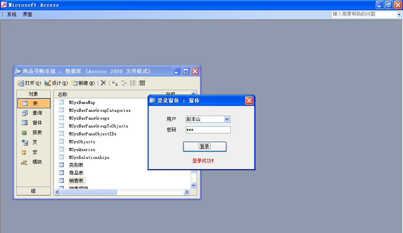Click the icon beside MSysNameMap
This screenshot has width=403, height=233.
(61, 102)
